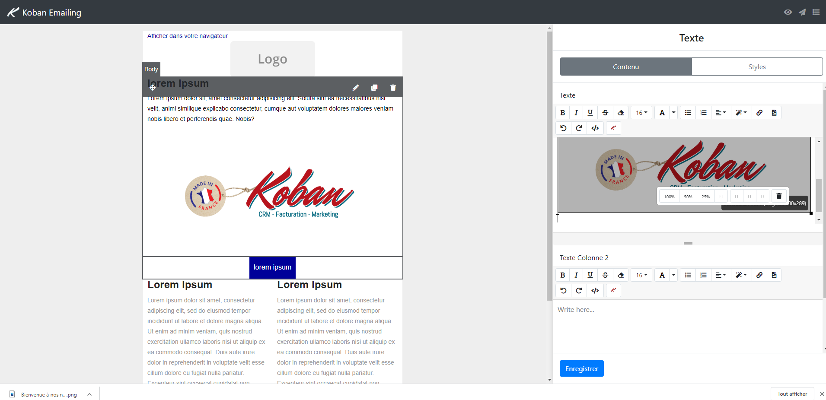The height and width of the screenshot is (400, 826).
Task: Open alignment dropdown in Texte Colonne 2 toolbar
Action: coord(721,275)
